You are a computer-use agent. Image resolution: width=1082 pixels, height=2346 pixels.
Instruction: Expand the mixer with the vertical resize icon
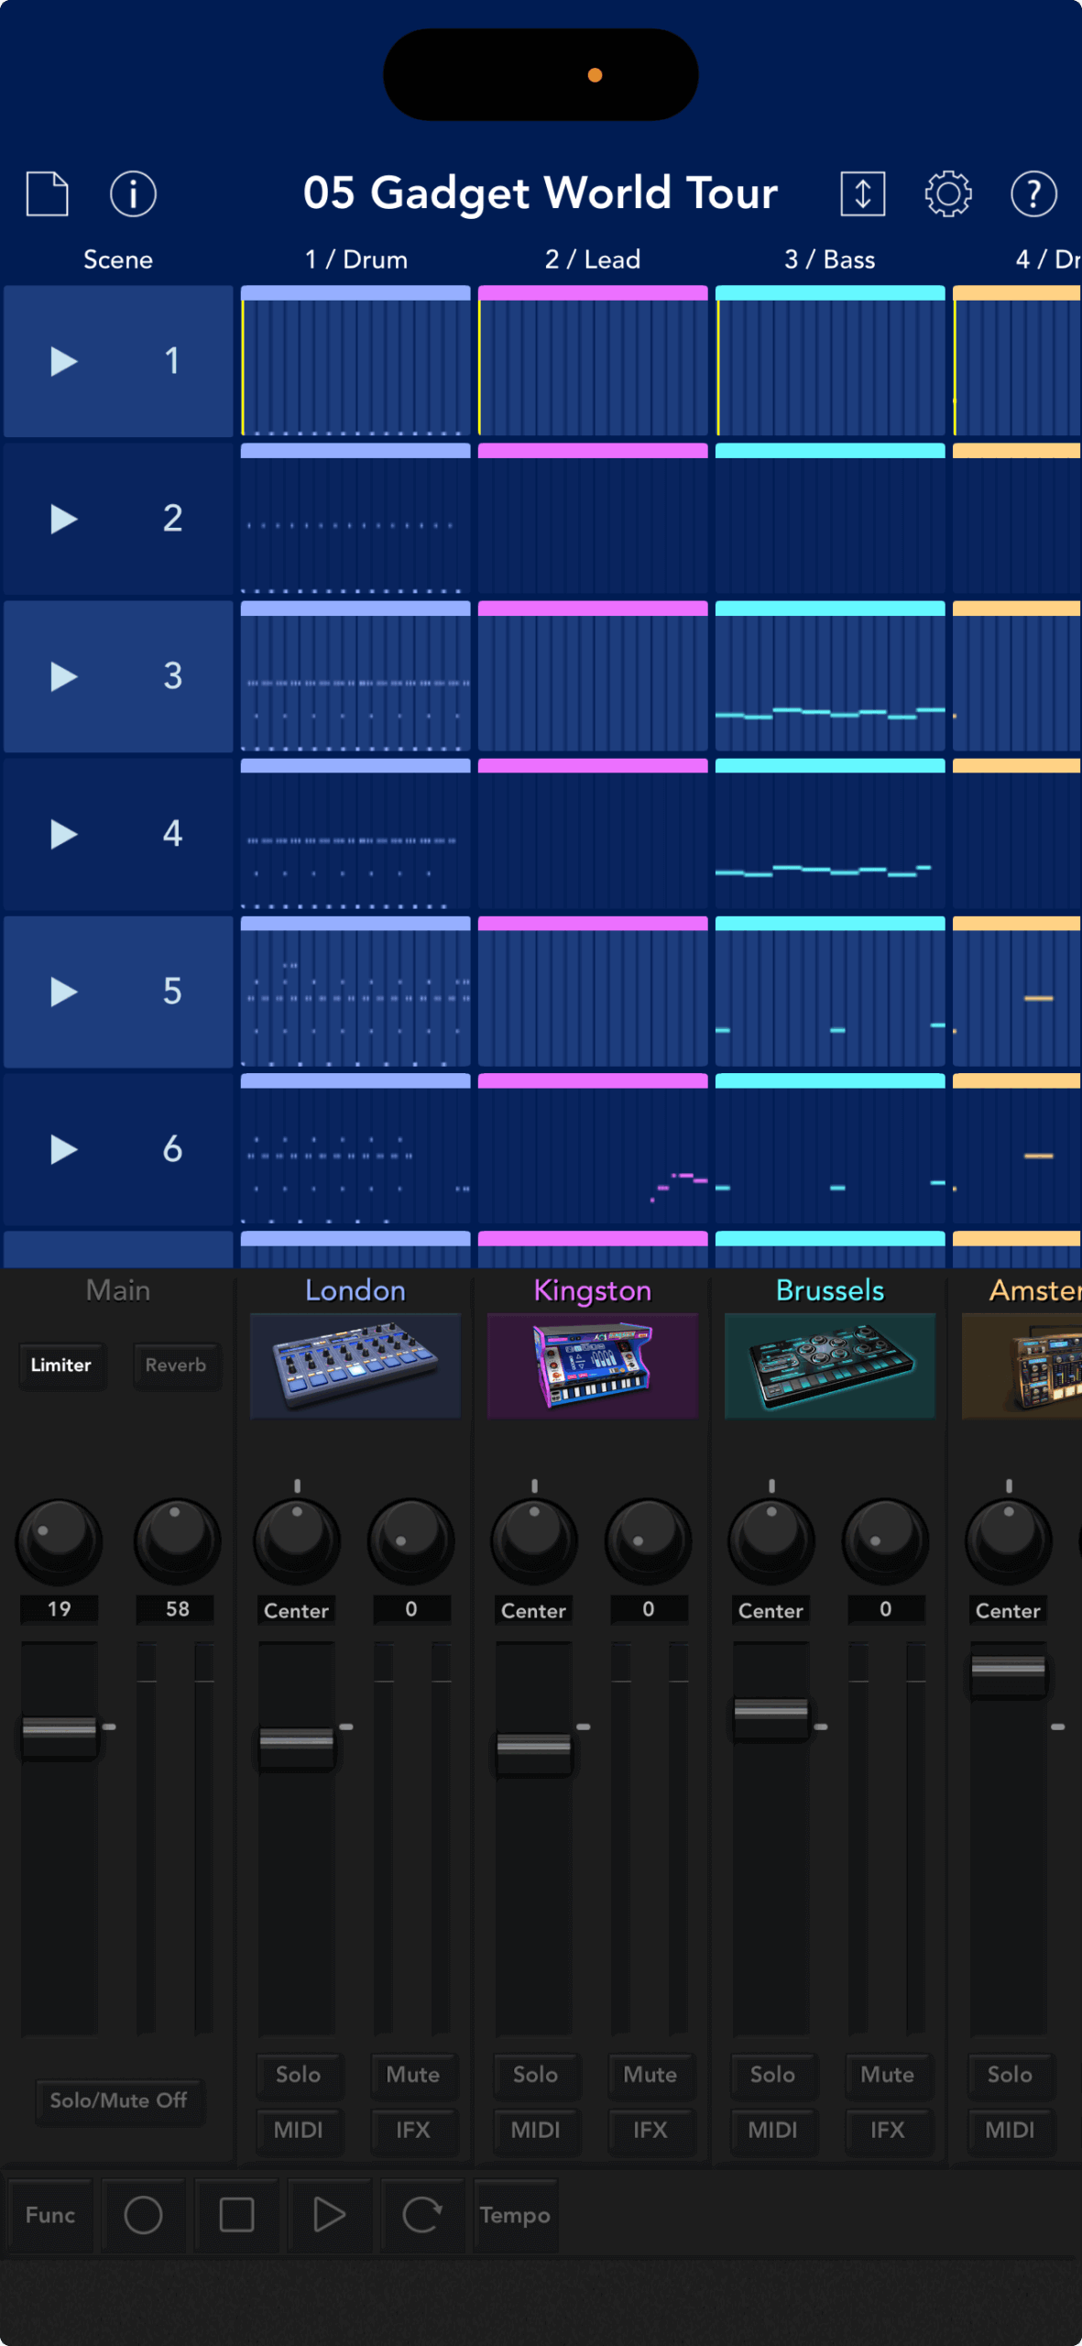coord(862,193)
